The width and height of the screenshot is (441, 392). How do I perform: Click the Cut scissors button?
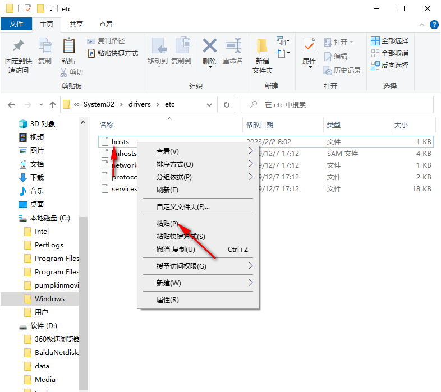tap(71, 72)
